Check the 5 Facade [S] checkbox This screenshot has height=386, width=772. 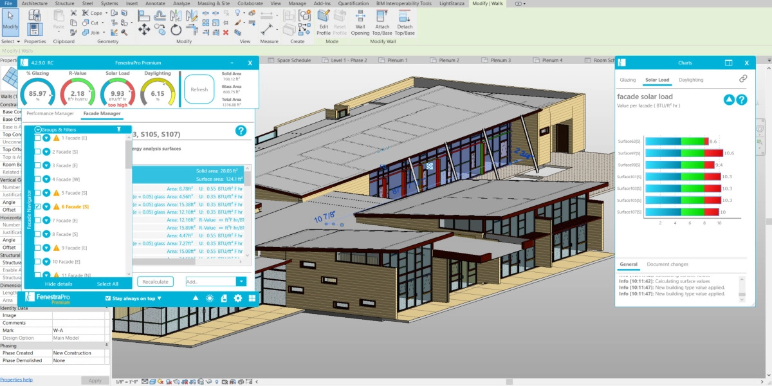[x=38, y=193]
